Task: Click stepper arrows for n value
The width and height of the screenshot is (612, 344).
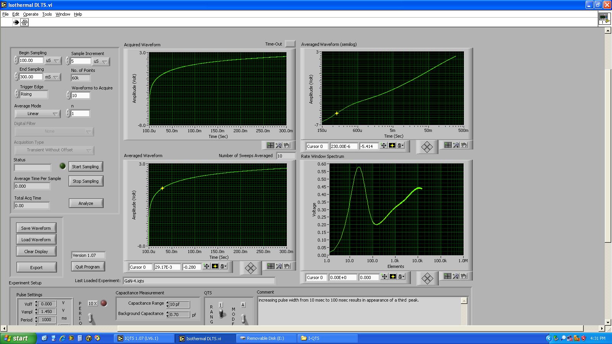Action: click(68, 113)
